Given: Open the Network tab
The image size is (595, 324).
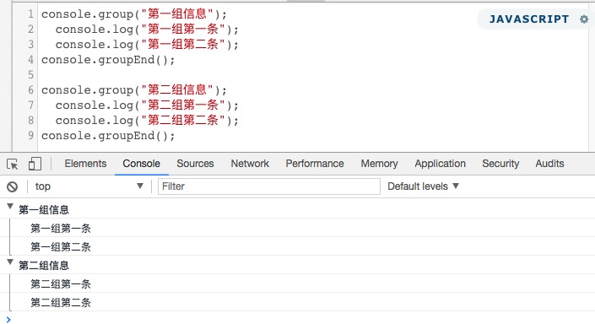Looking at the screenshot, I should (x=250, y=164).
